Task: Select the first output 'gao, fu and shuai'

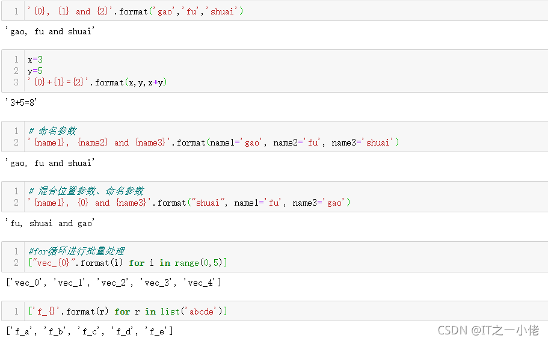Action: point(50,31)
